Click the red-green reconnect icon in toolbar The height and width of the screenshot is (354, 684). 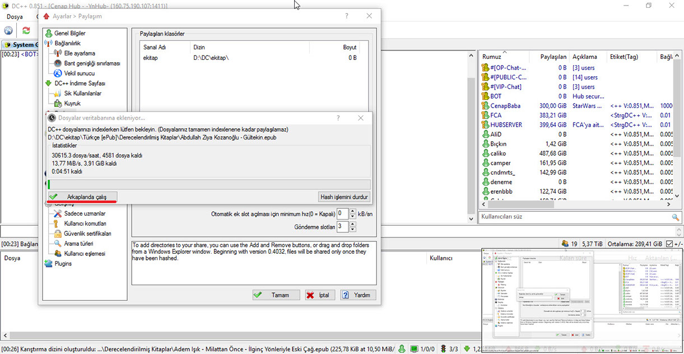(26, 31)
